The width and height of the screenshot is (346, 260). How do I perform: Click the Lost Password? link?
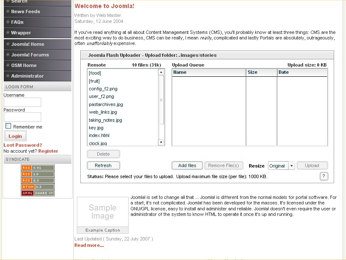[x=23, y=145]
